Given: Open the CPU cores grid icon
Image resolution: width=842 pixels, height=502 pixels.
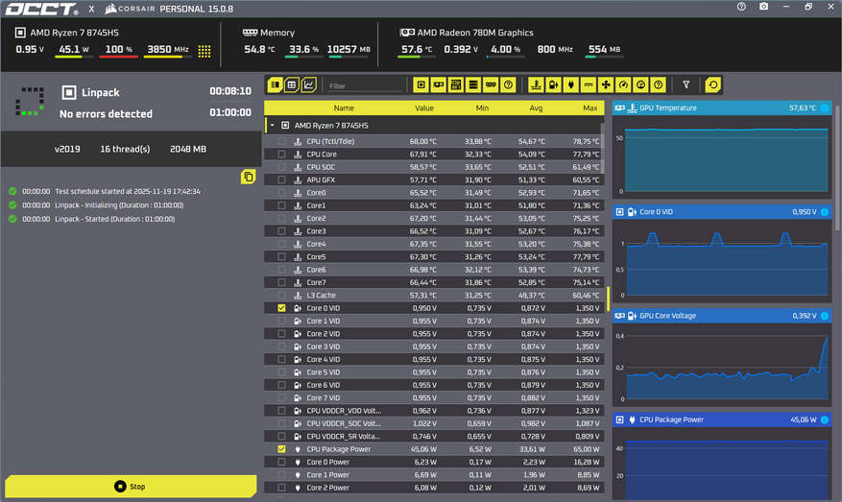Looking at the screenshot, I should 204,51.
